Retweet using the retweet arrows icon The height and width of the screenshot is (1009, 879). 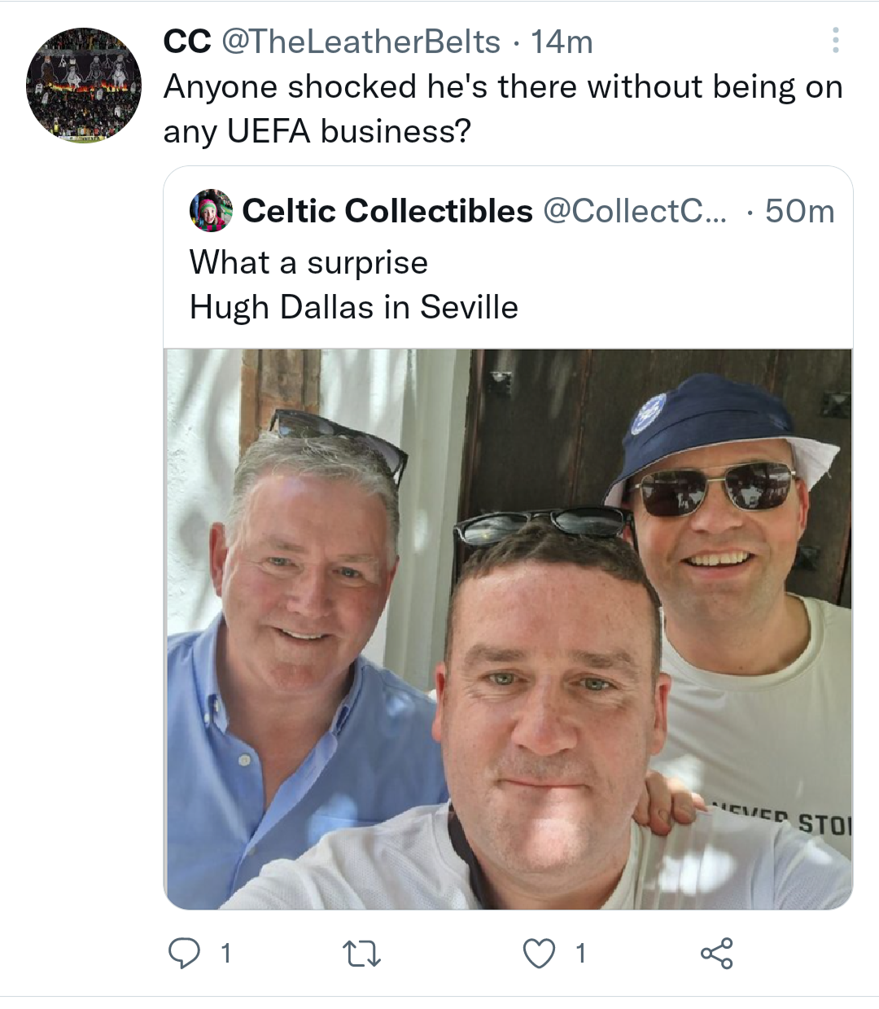362,953
